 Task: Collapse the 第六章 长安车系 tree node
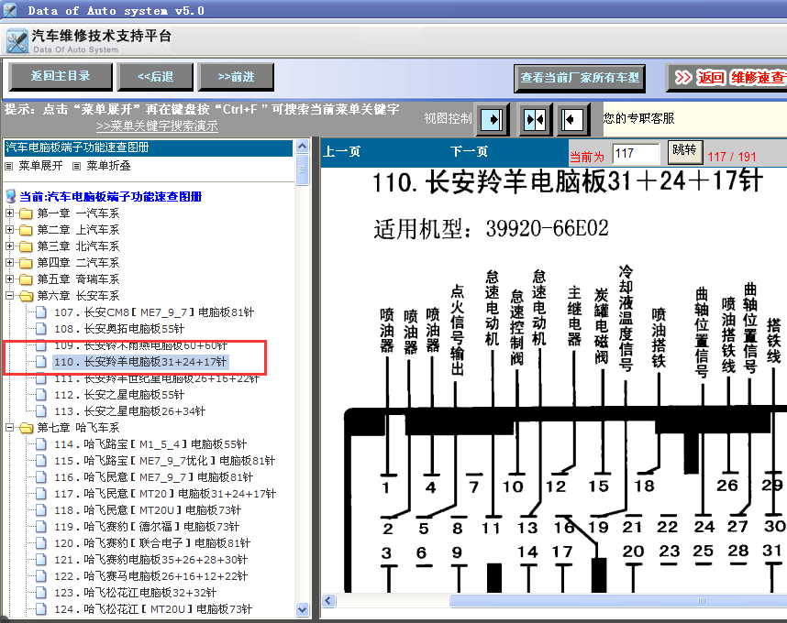tap(9, 296)
